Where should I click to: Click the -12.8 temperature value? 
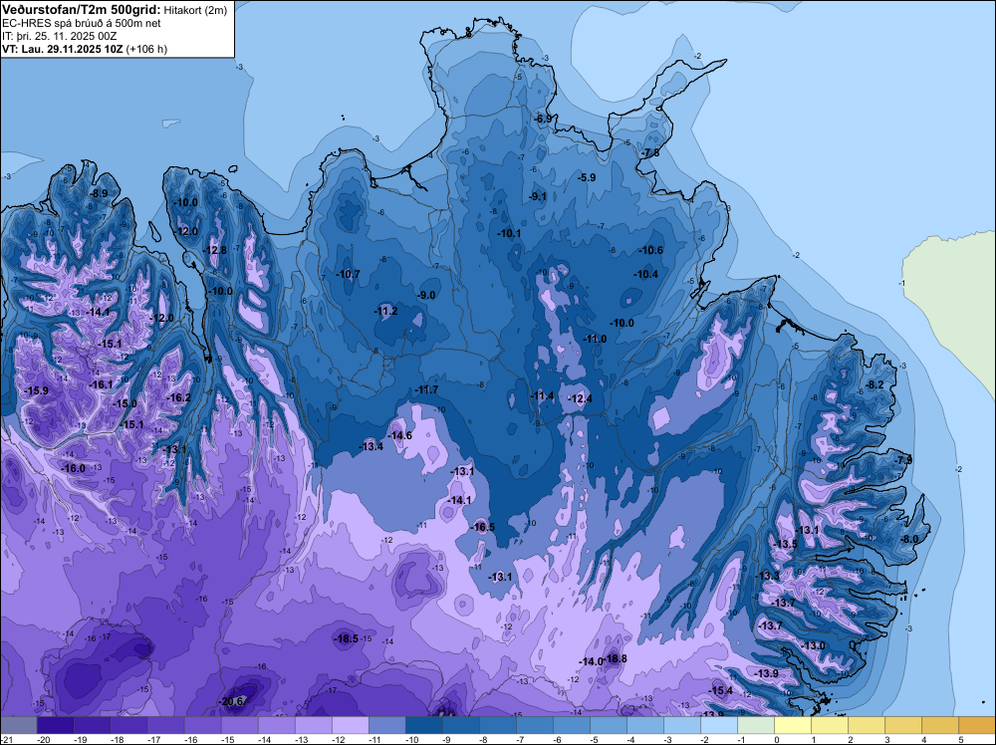[x=215, y=250]
